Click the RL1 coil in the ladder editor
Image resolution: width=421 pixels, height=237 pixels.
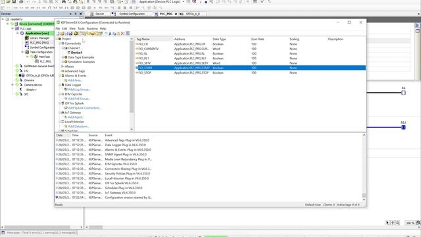point(403,127)
